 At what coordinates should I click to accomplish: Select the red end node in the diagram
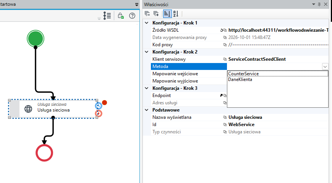(x=44, y=153)
